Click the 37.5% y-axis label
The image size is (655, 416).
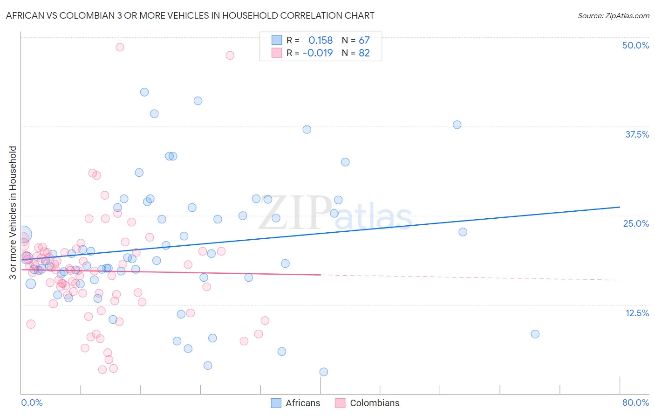[637, 134]
